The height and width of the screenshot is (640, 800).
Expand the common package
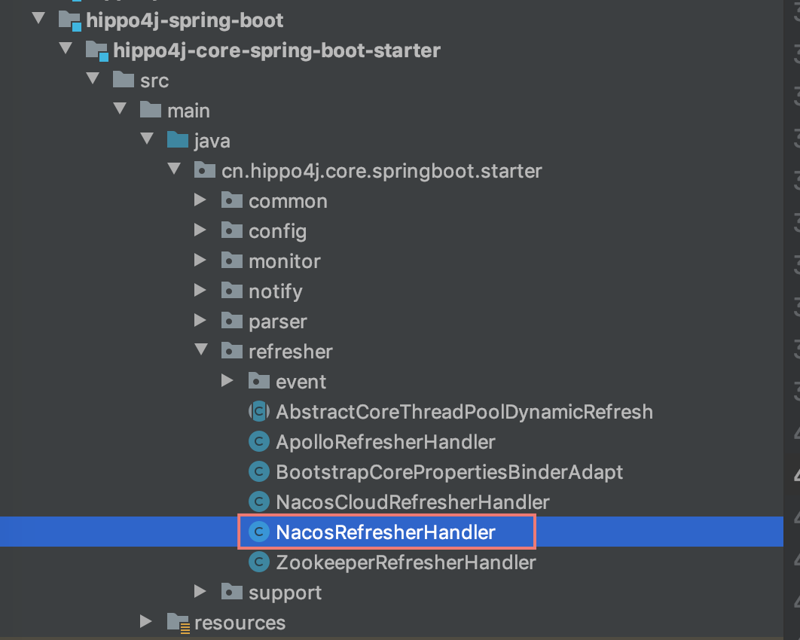[200, 200]
